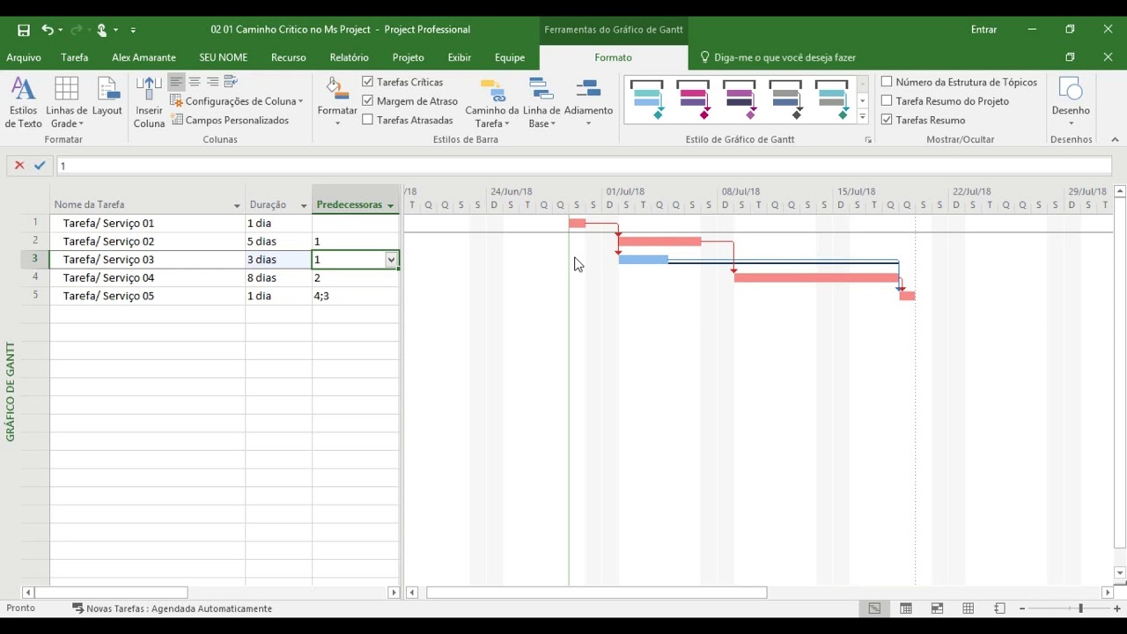Click the timescale zoom slider
This screenshot has height=634, width=1127.
1080,608
